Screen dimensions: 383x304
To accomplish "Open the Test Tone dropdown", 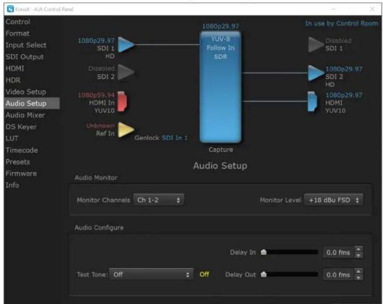I will click(x=151, y=275).
